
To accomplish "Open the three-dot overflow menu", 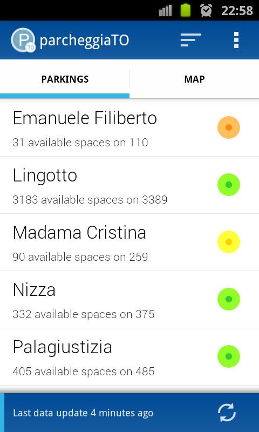I will [236, 40].
